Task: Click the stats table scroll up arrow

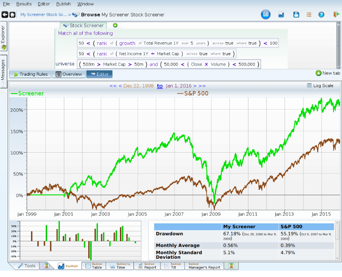Action: click(337, 223)
